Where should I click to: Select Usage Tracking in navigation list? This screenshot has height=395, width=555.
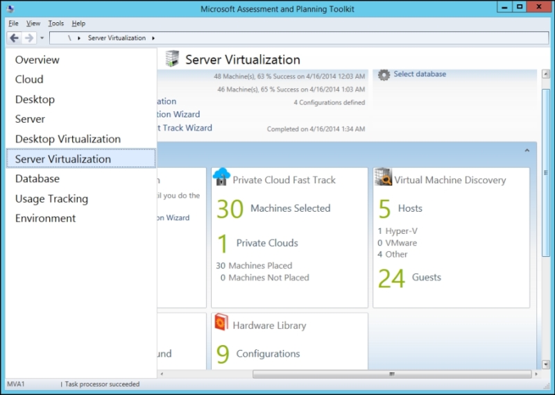point(51,199)
